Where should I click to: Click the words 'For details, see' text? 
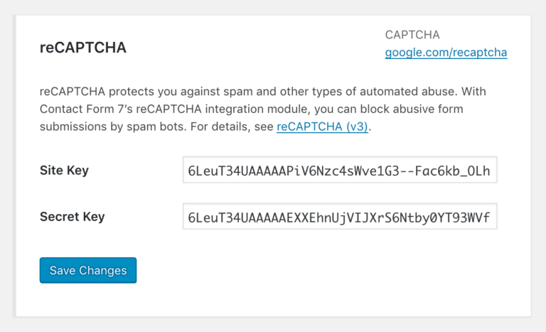[232, 127]
